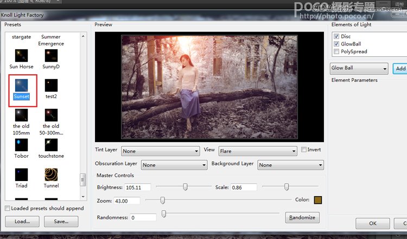Pick the touchstone preset icon

tap(51, 145)
